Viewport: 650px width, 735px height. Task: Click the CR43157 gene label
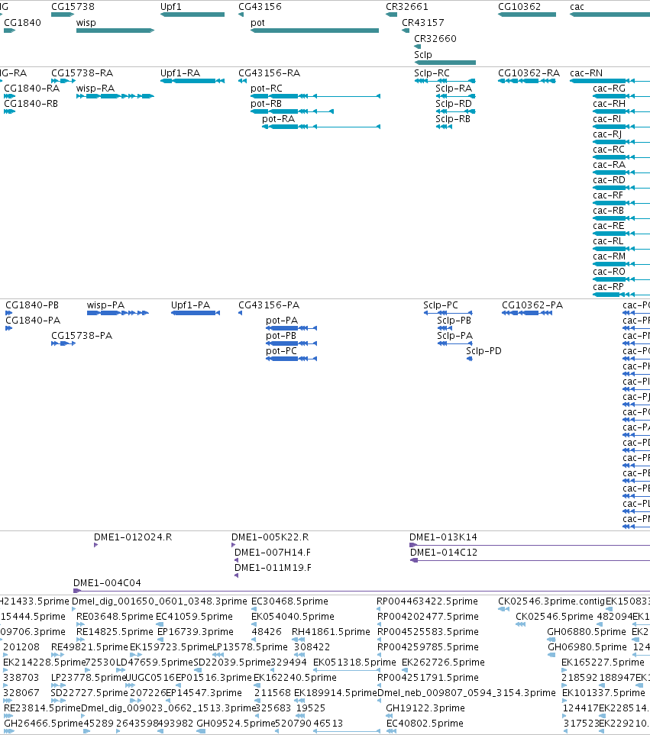coord(423,22)
